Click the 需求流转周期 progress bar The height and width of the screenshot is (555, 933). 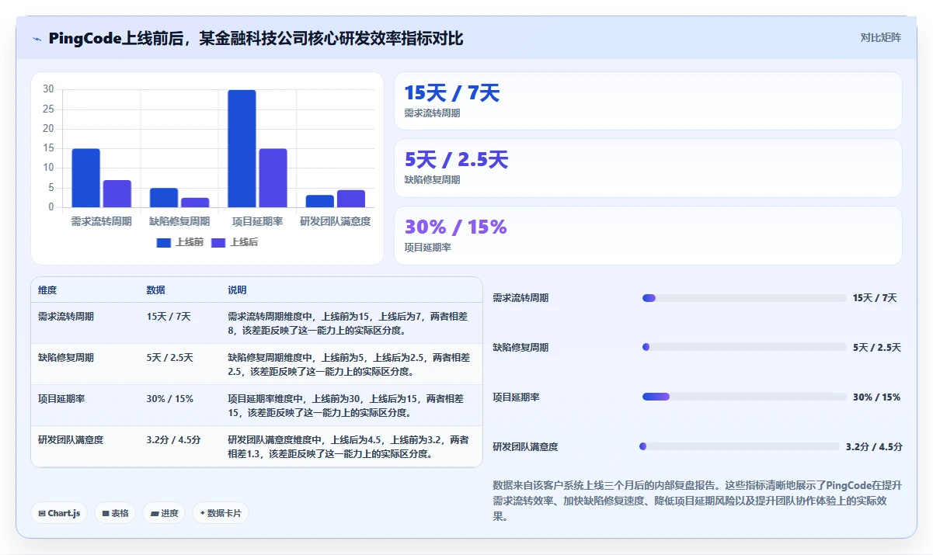pos(744,298)
